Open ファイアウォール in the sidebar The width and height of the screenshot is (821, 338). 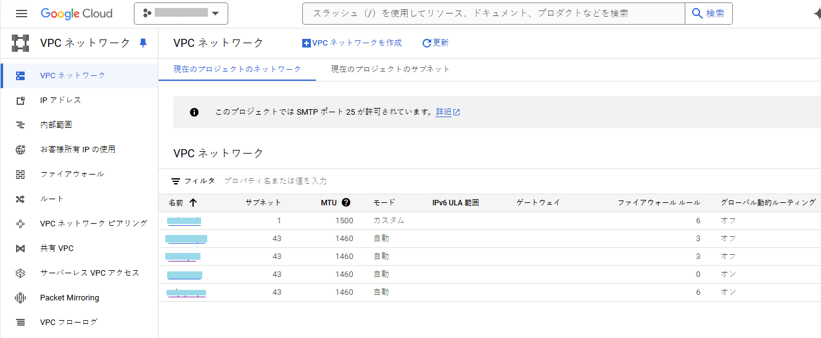[x=72, y=174]
